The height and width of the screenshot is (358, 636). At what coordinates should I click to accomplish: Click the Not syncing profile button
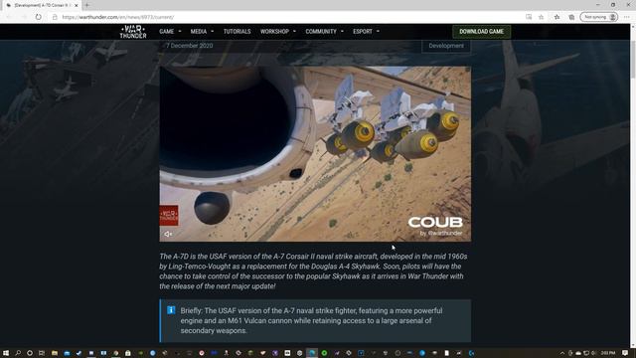(599, 17)
